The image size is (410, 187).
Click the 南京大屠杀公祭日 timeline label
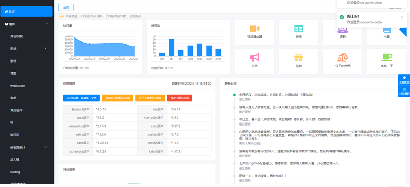250,143
